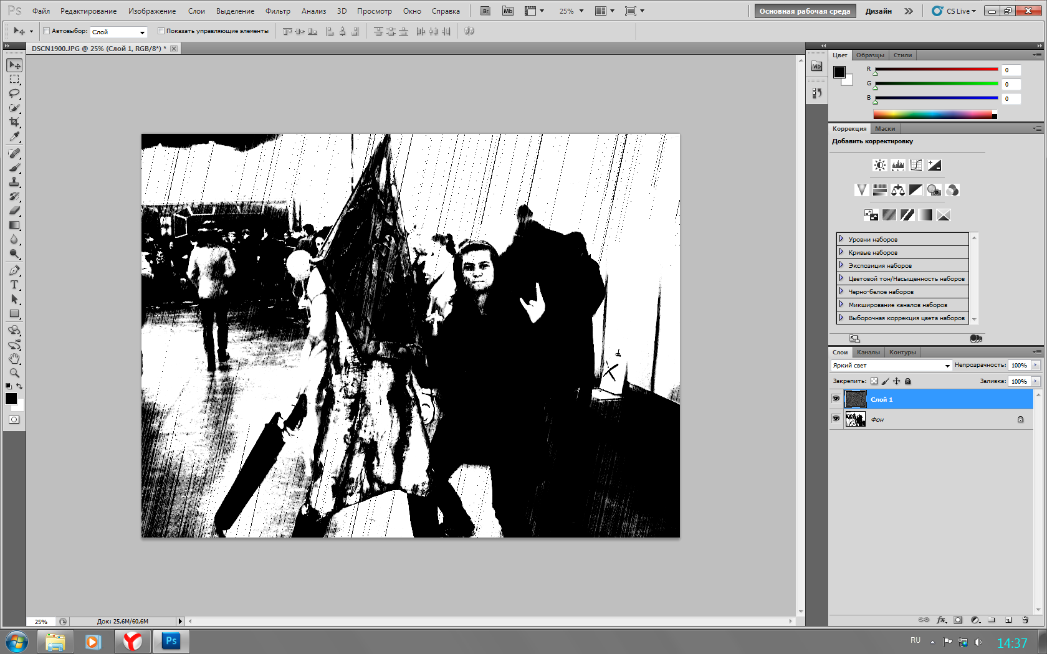1047x654 pixels.
Task: Switch to the Образцы tab
Action: pyautogui.click(x=869, y=55)
